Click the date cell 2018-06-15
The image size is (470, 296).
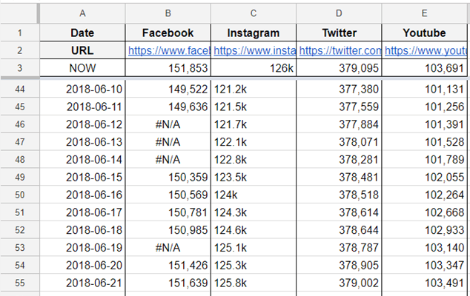[x=82, y=177]
